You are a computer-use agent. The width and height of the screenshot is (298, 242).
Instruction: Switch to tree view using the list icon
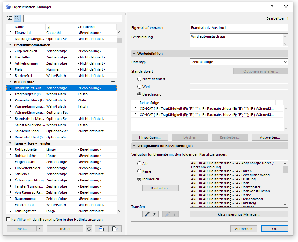pos(10,18)
